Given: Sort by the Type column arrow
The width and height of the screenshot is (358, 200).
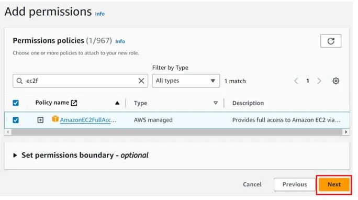Looking at the screenshot, I should [215, 103].
